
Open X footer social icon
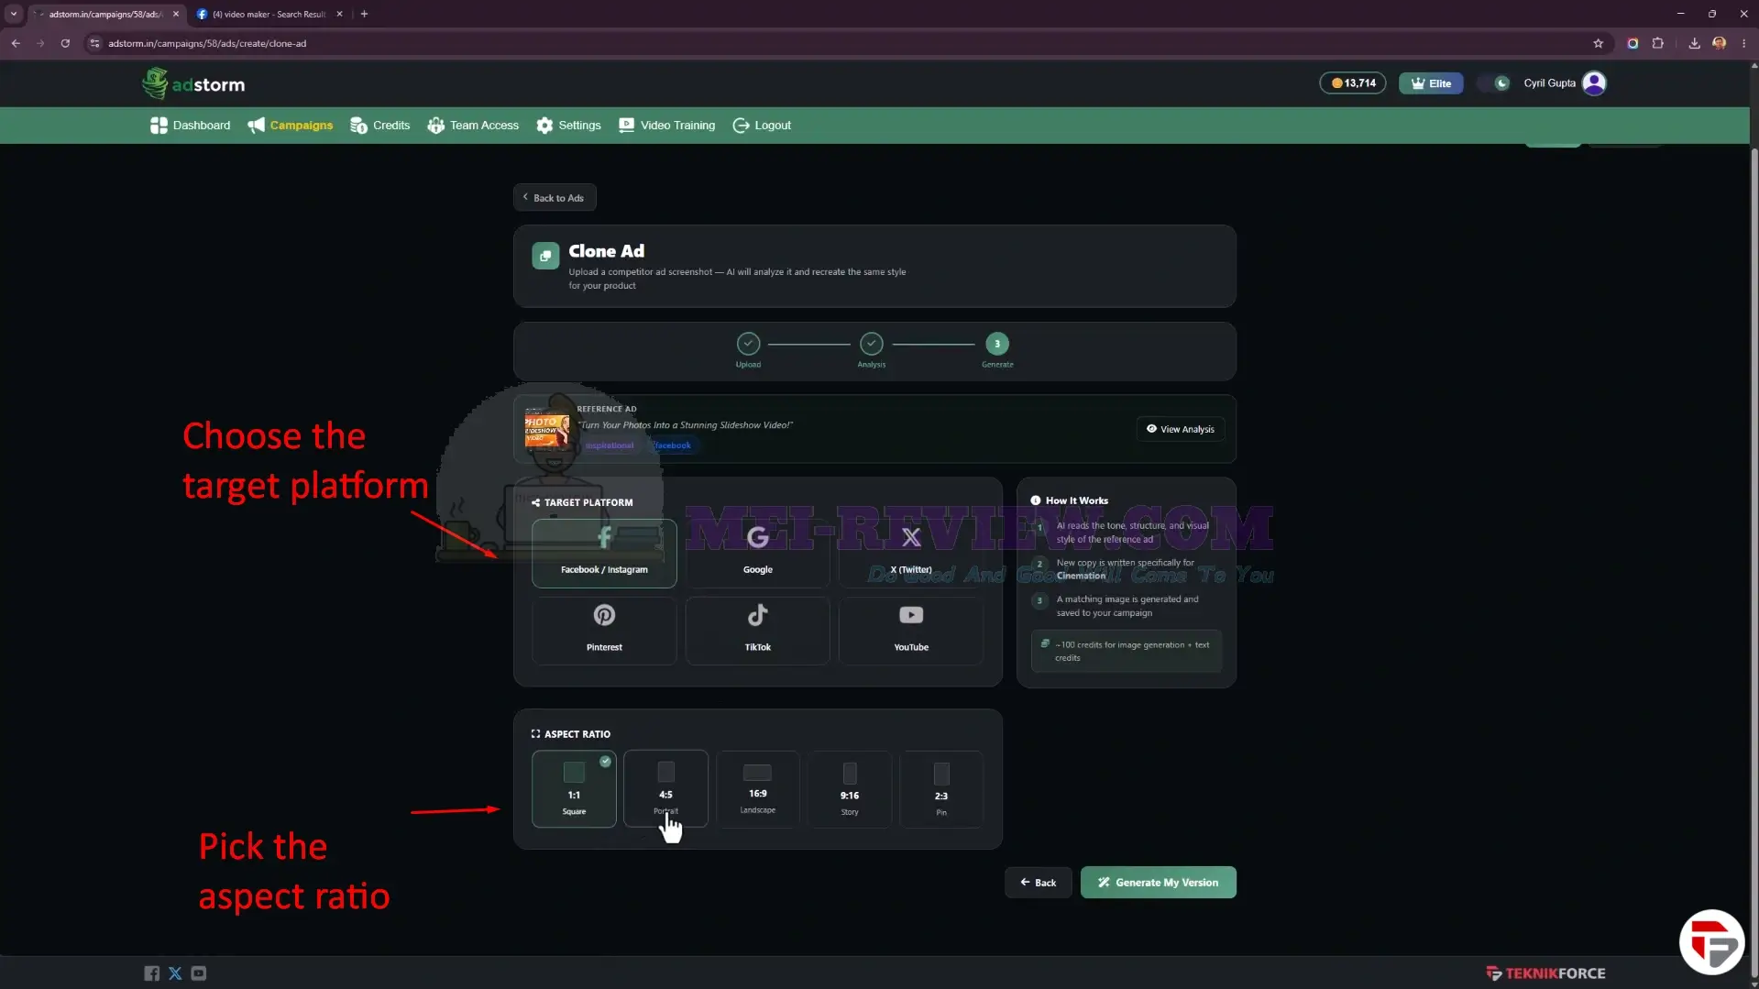[175, 973]
